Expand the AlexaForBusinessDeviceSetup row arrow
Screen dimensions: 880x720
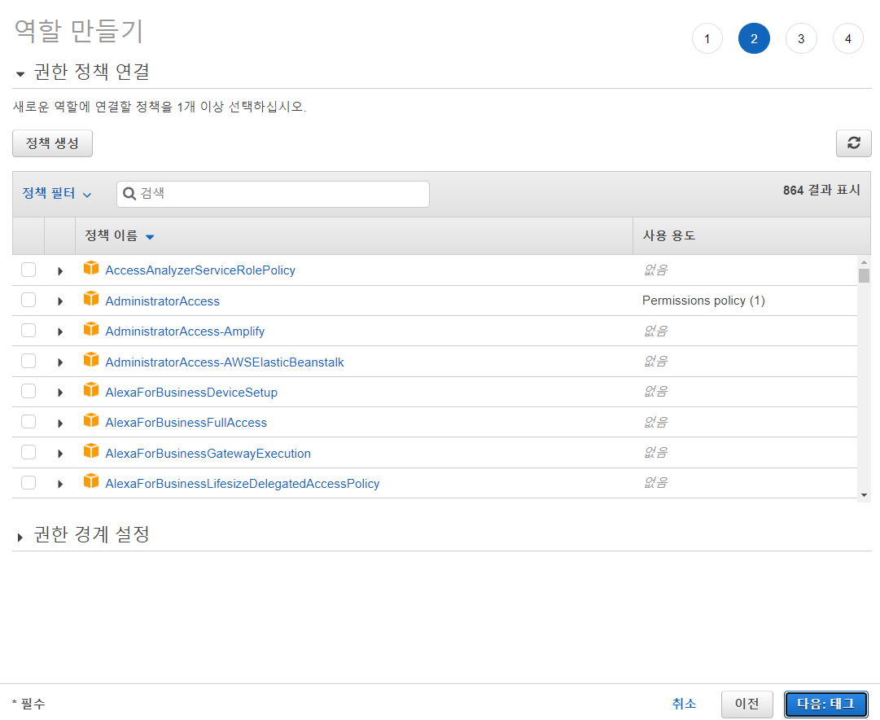[x=60, y=393]
